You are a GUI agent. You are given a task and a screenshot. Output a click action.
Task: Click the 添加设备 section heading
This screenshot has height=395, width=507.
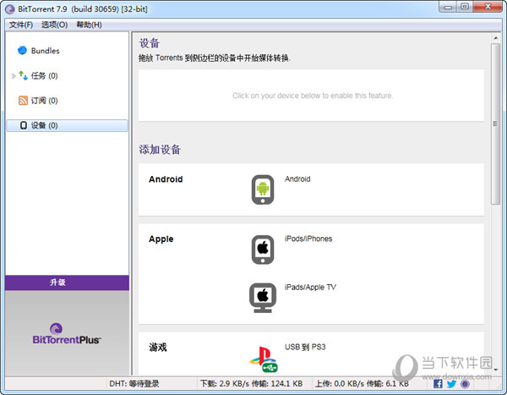click(x=160, y=150)
